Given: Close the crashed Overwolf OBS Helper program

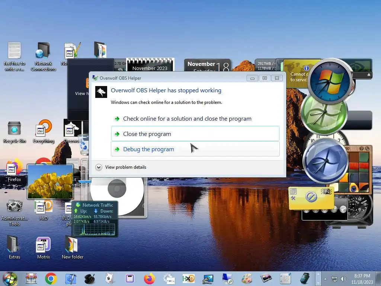Looking at the screenshot, I should (x=195, y=134).
